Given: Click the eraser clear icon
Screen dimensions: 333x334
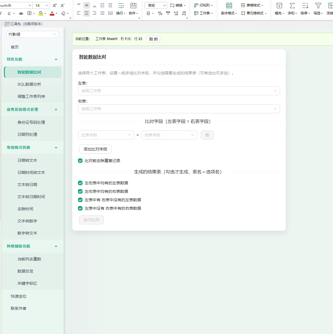Looking at the screenshot, I should coord(63,13).
